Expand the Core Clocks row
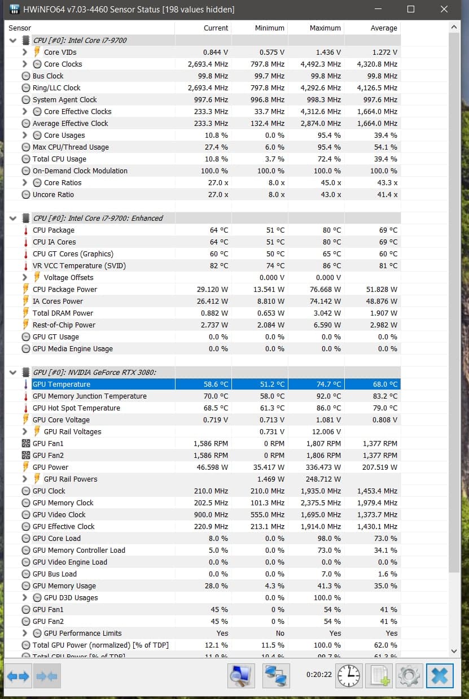469x699 pixels. (25, 64)
